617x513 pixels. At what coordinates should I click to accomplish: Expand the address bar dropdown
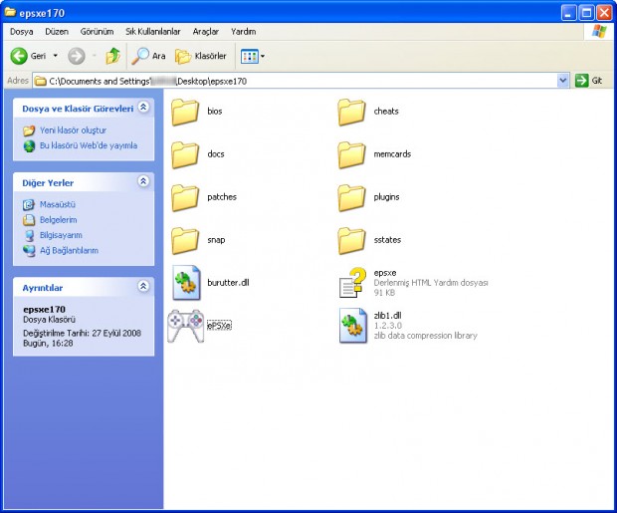[563, 81]
